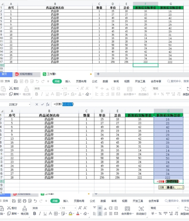Click decrease decimal places icon in the bottom ribbon
This screenshot has width=189, height=221.
coord(176,213)
